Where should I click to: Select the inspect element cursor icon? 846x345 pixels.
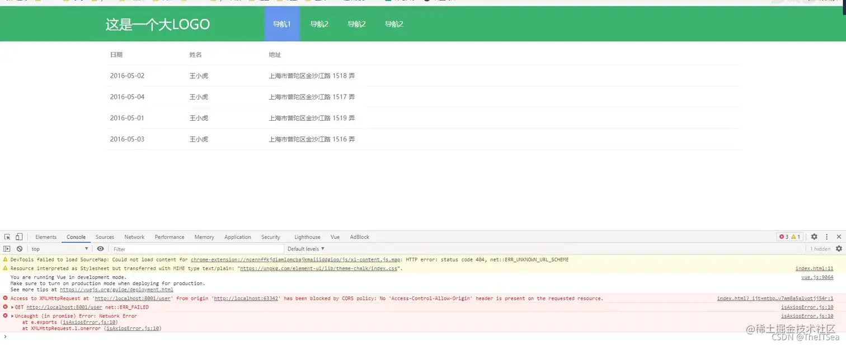click(x=7, y=237)
